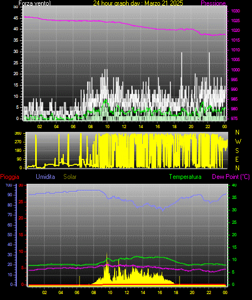Click the Temperatura legend label
This screenshot has width=252, height=300.
(185, 177)
